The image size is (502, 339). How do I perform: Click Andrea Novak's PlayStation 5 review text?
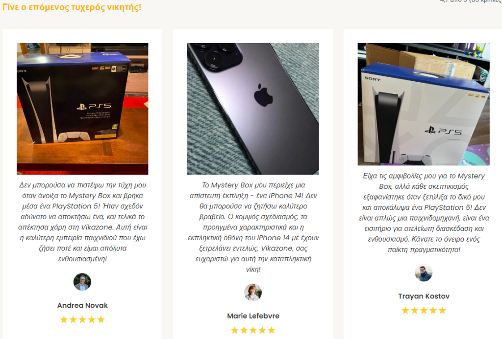point(82,222)
